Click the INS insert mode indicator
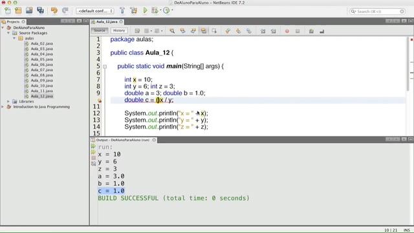The width and height of the screenshot is (414, 233). pyautogui.click(x=407, y=230)
